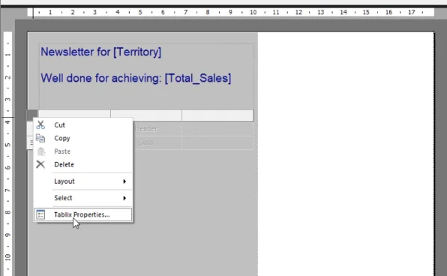The width and height of the screenshot is (447, 276).
Task: Click the tablix details row handle
Action: pyautogui.click(x=31, y=142)
